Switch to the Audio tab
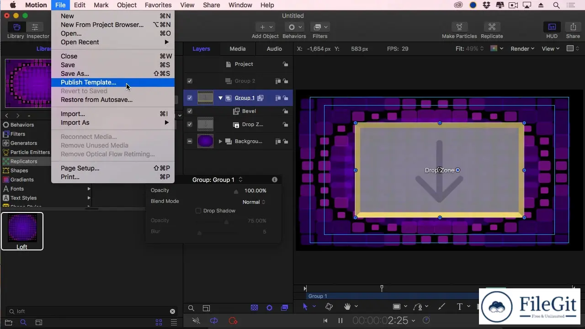Viewport: 585px width, 329px height. click(x=274, y=48)
